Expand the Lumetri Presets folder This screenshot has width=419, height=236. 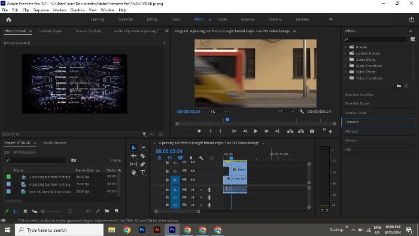pyautogui.click(x=345, y=53)
